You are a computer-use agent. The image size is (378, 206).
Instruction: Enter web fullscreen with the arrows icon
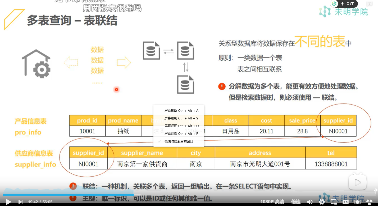(346, 201)
